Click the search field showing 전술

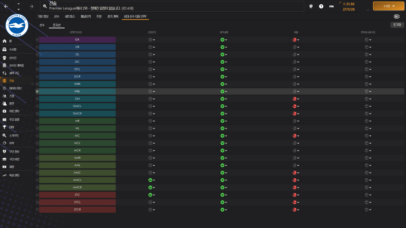172,6
